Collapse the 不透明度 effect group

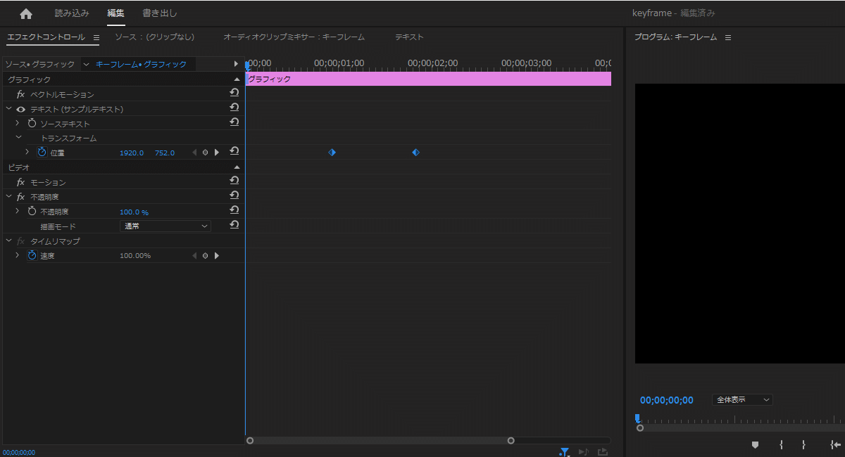pos(9,197)
